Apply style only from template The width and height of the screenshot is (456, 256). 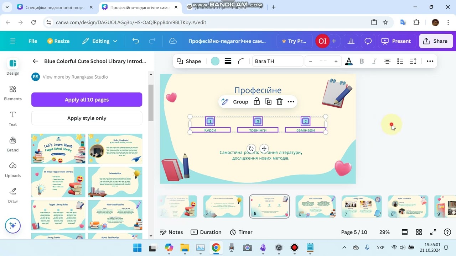[87, 118]
